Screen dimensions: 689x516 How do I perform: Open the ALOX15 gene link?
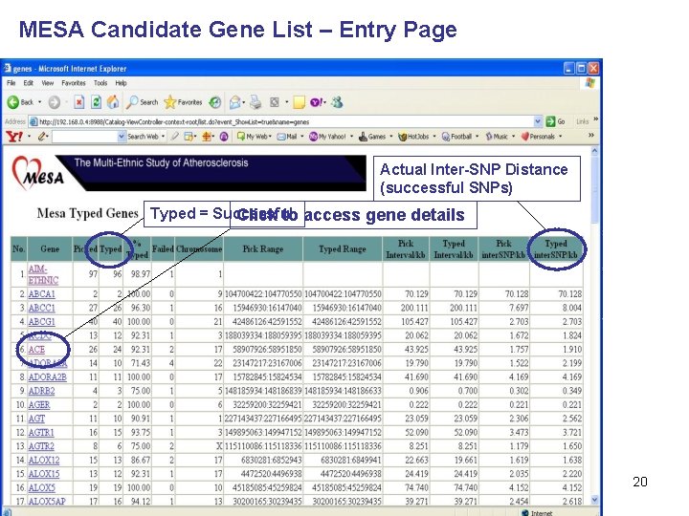coord(44,474)
